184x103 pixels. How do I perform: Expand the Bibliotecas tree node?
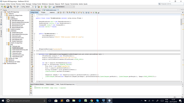click(x=5, y=60)
